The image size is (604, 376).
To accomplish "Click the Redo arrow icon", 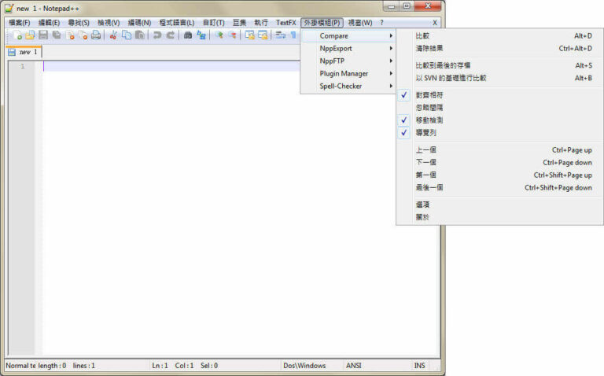I will [170, 35].
